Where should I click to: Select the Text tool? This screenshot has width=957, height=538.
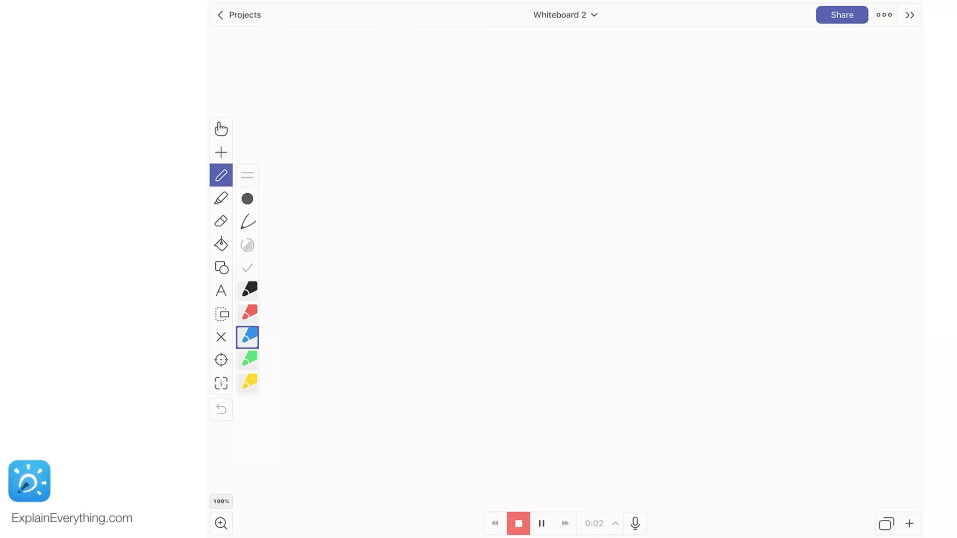pyautogui.click(x=221, y=290)
